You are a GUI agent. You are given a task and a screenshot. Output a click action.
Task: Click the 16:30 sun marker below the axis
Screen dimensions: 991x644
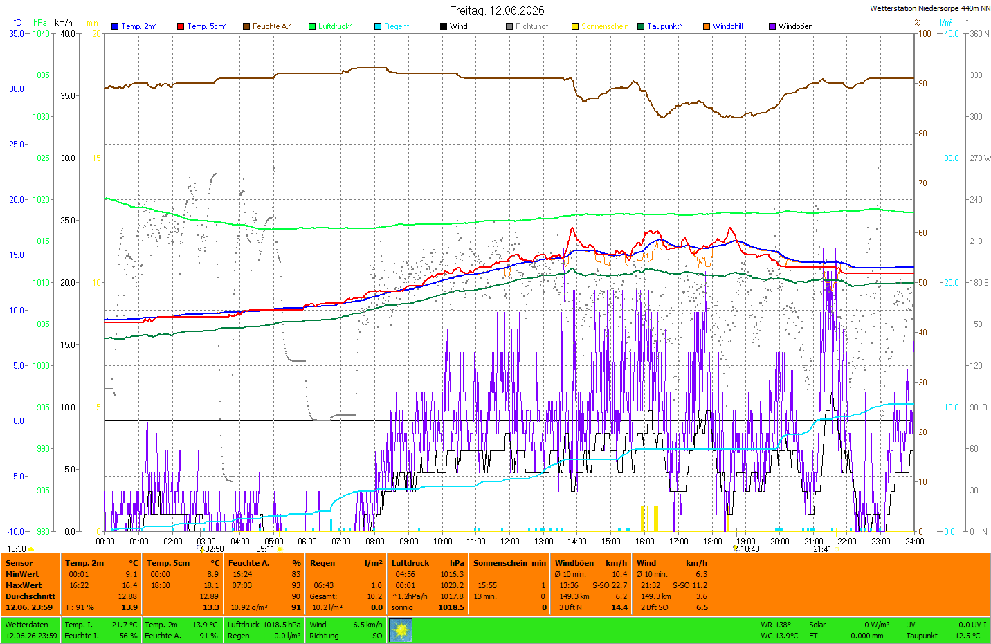[21, 549]
